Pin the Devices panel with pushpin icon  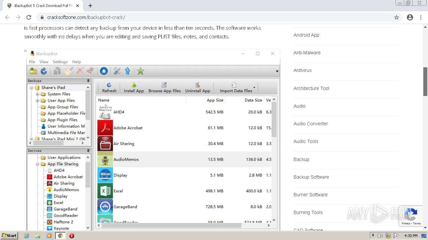tap(88, 151)
